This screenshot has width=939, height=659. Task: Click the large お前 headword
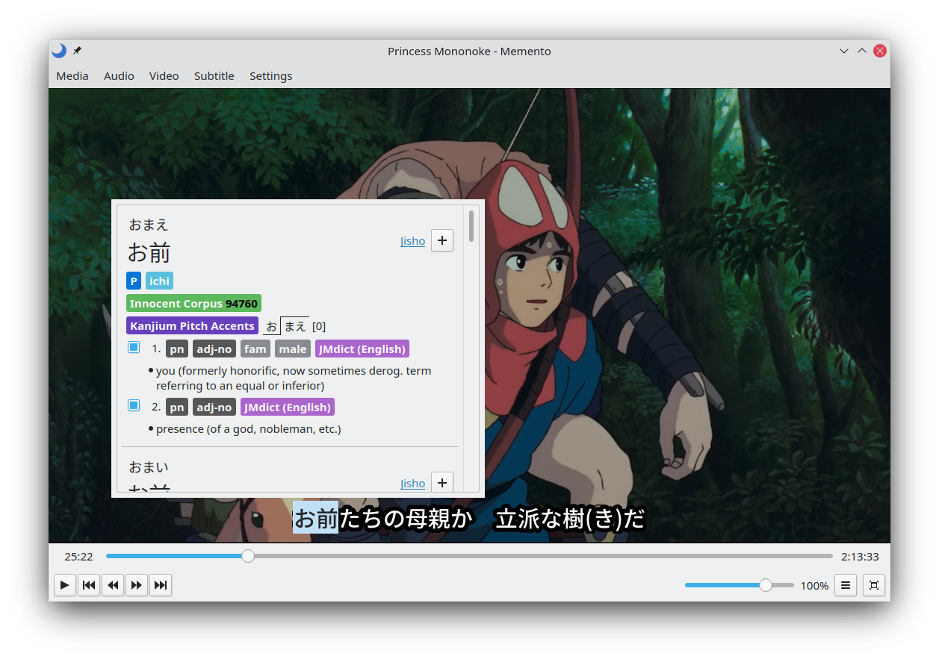tap(149, 252)
